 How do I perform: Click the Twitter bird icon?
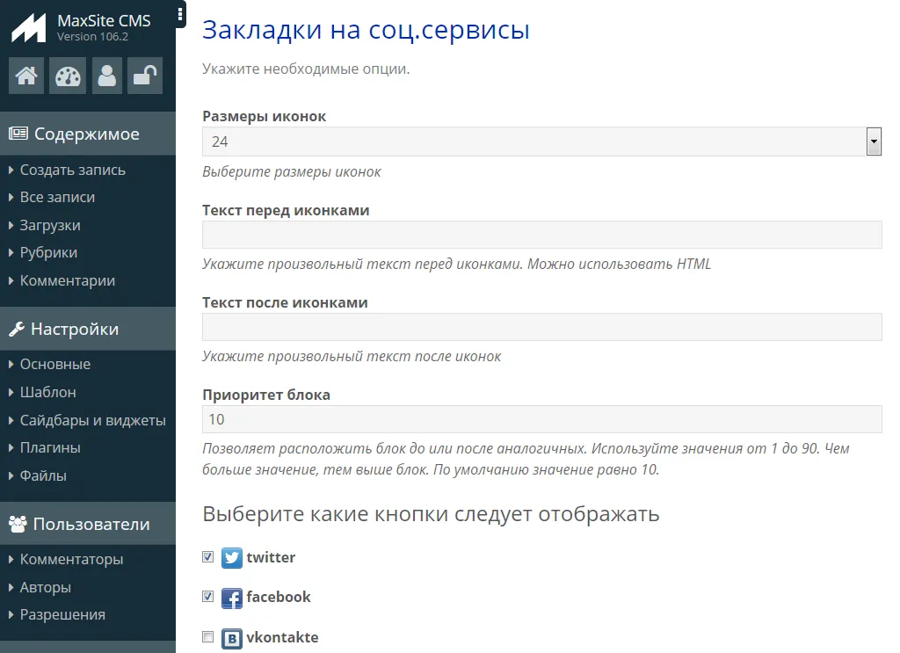(232, 558)
